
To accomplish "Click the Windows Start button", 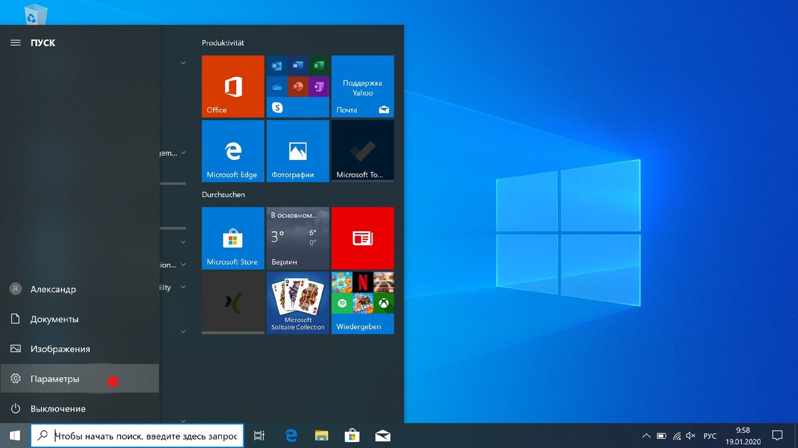I will 15,435.
